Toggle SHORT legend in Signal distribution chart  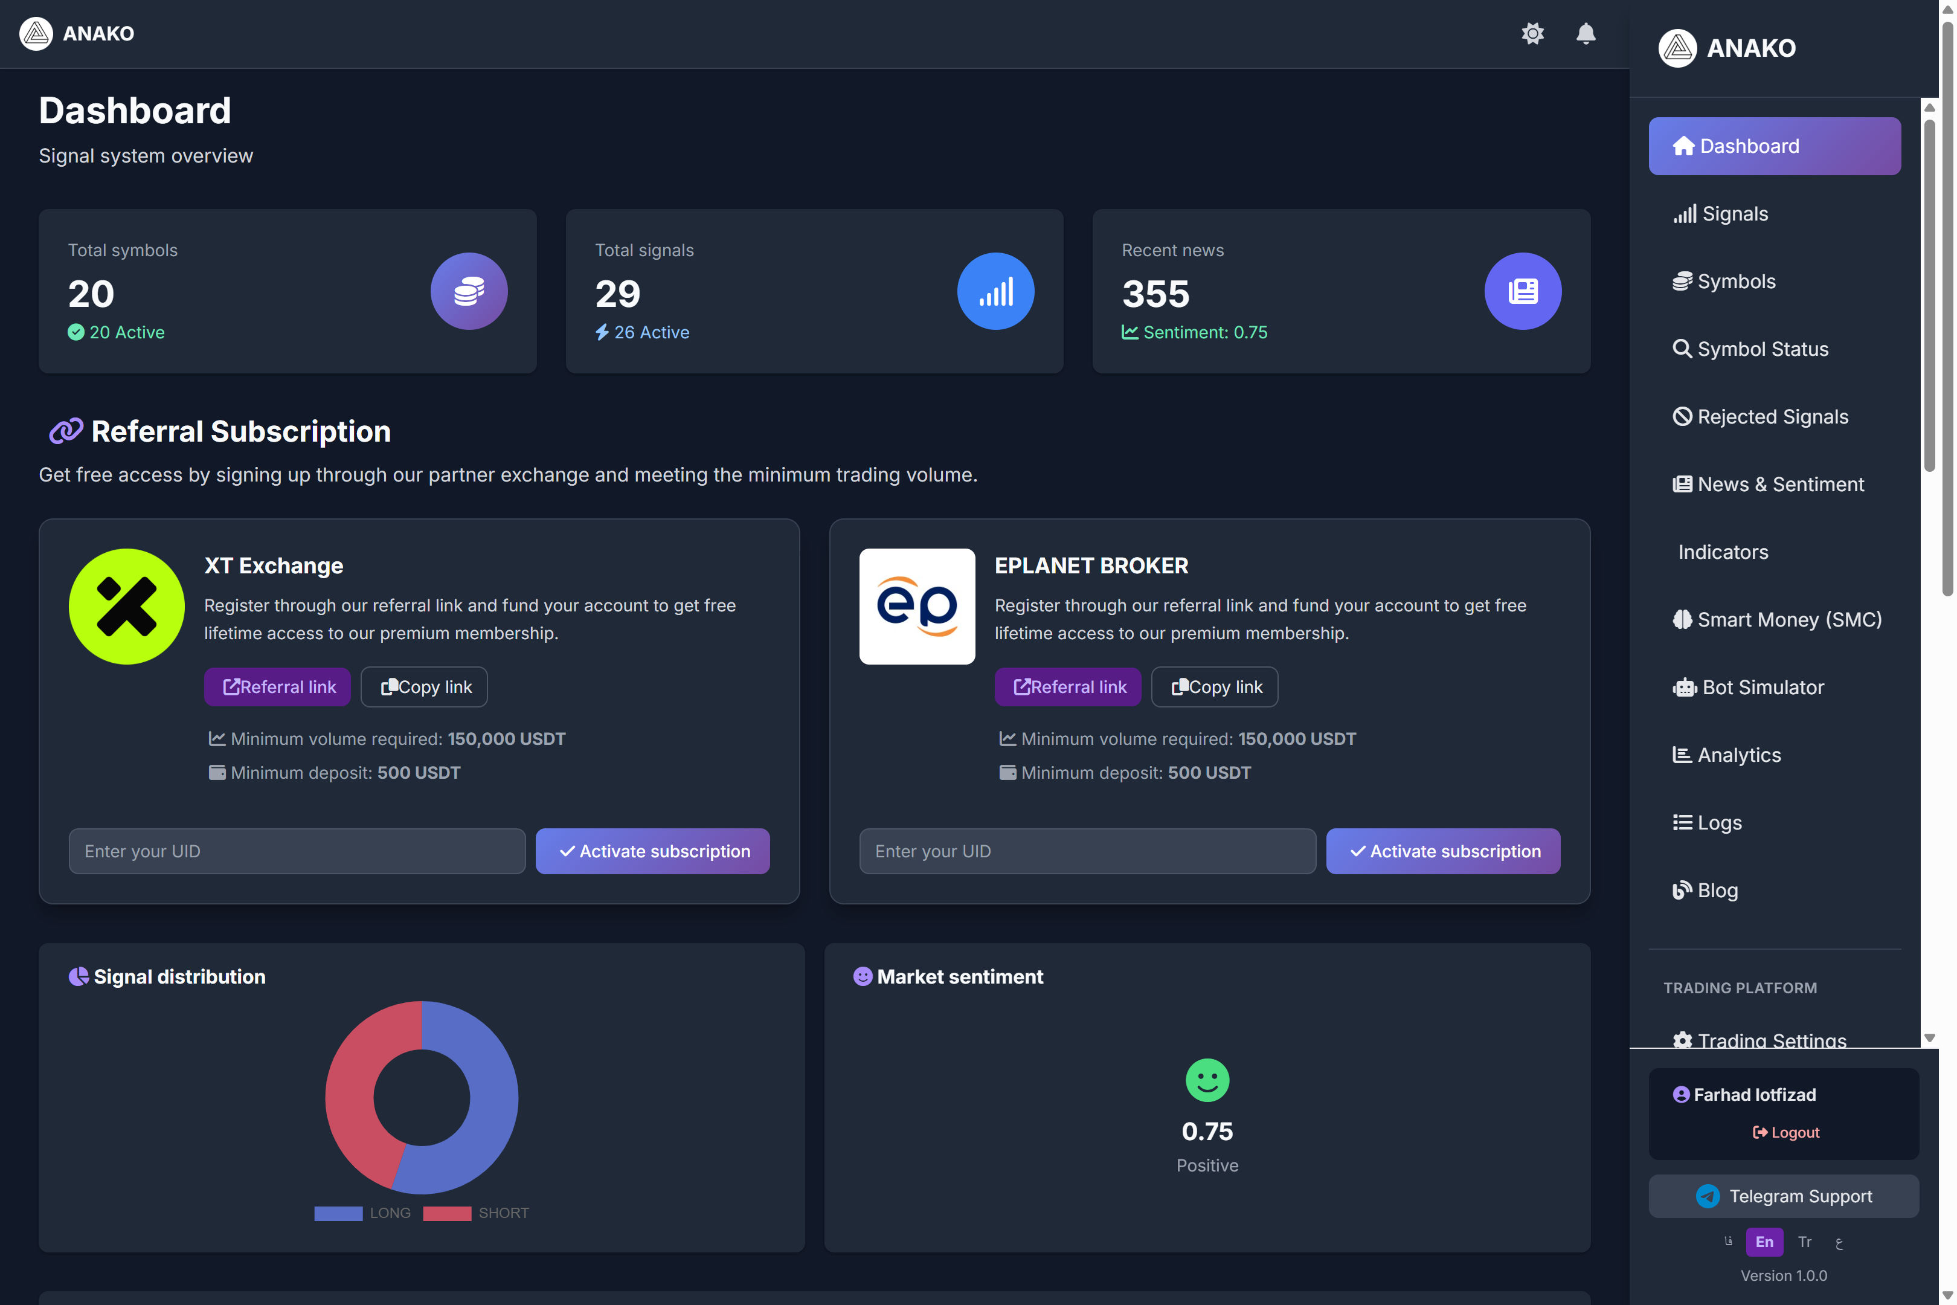476,1213
